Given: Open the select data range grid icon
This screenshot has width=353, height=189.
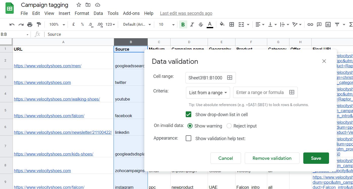Looking at the screenshot, I should click(229, 78).
